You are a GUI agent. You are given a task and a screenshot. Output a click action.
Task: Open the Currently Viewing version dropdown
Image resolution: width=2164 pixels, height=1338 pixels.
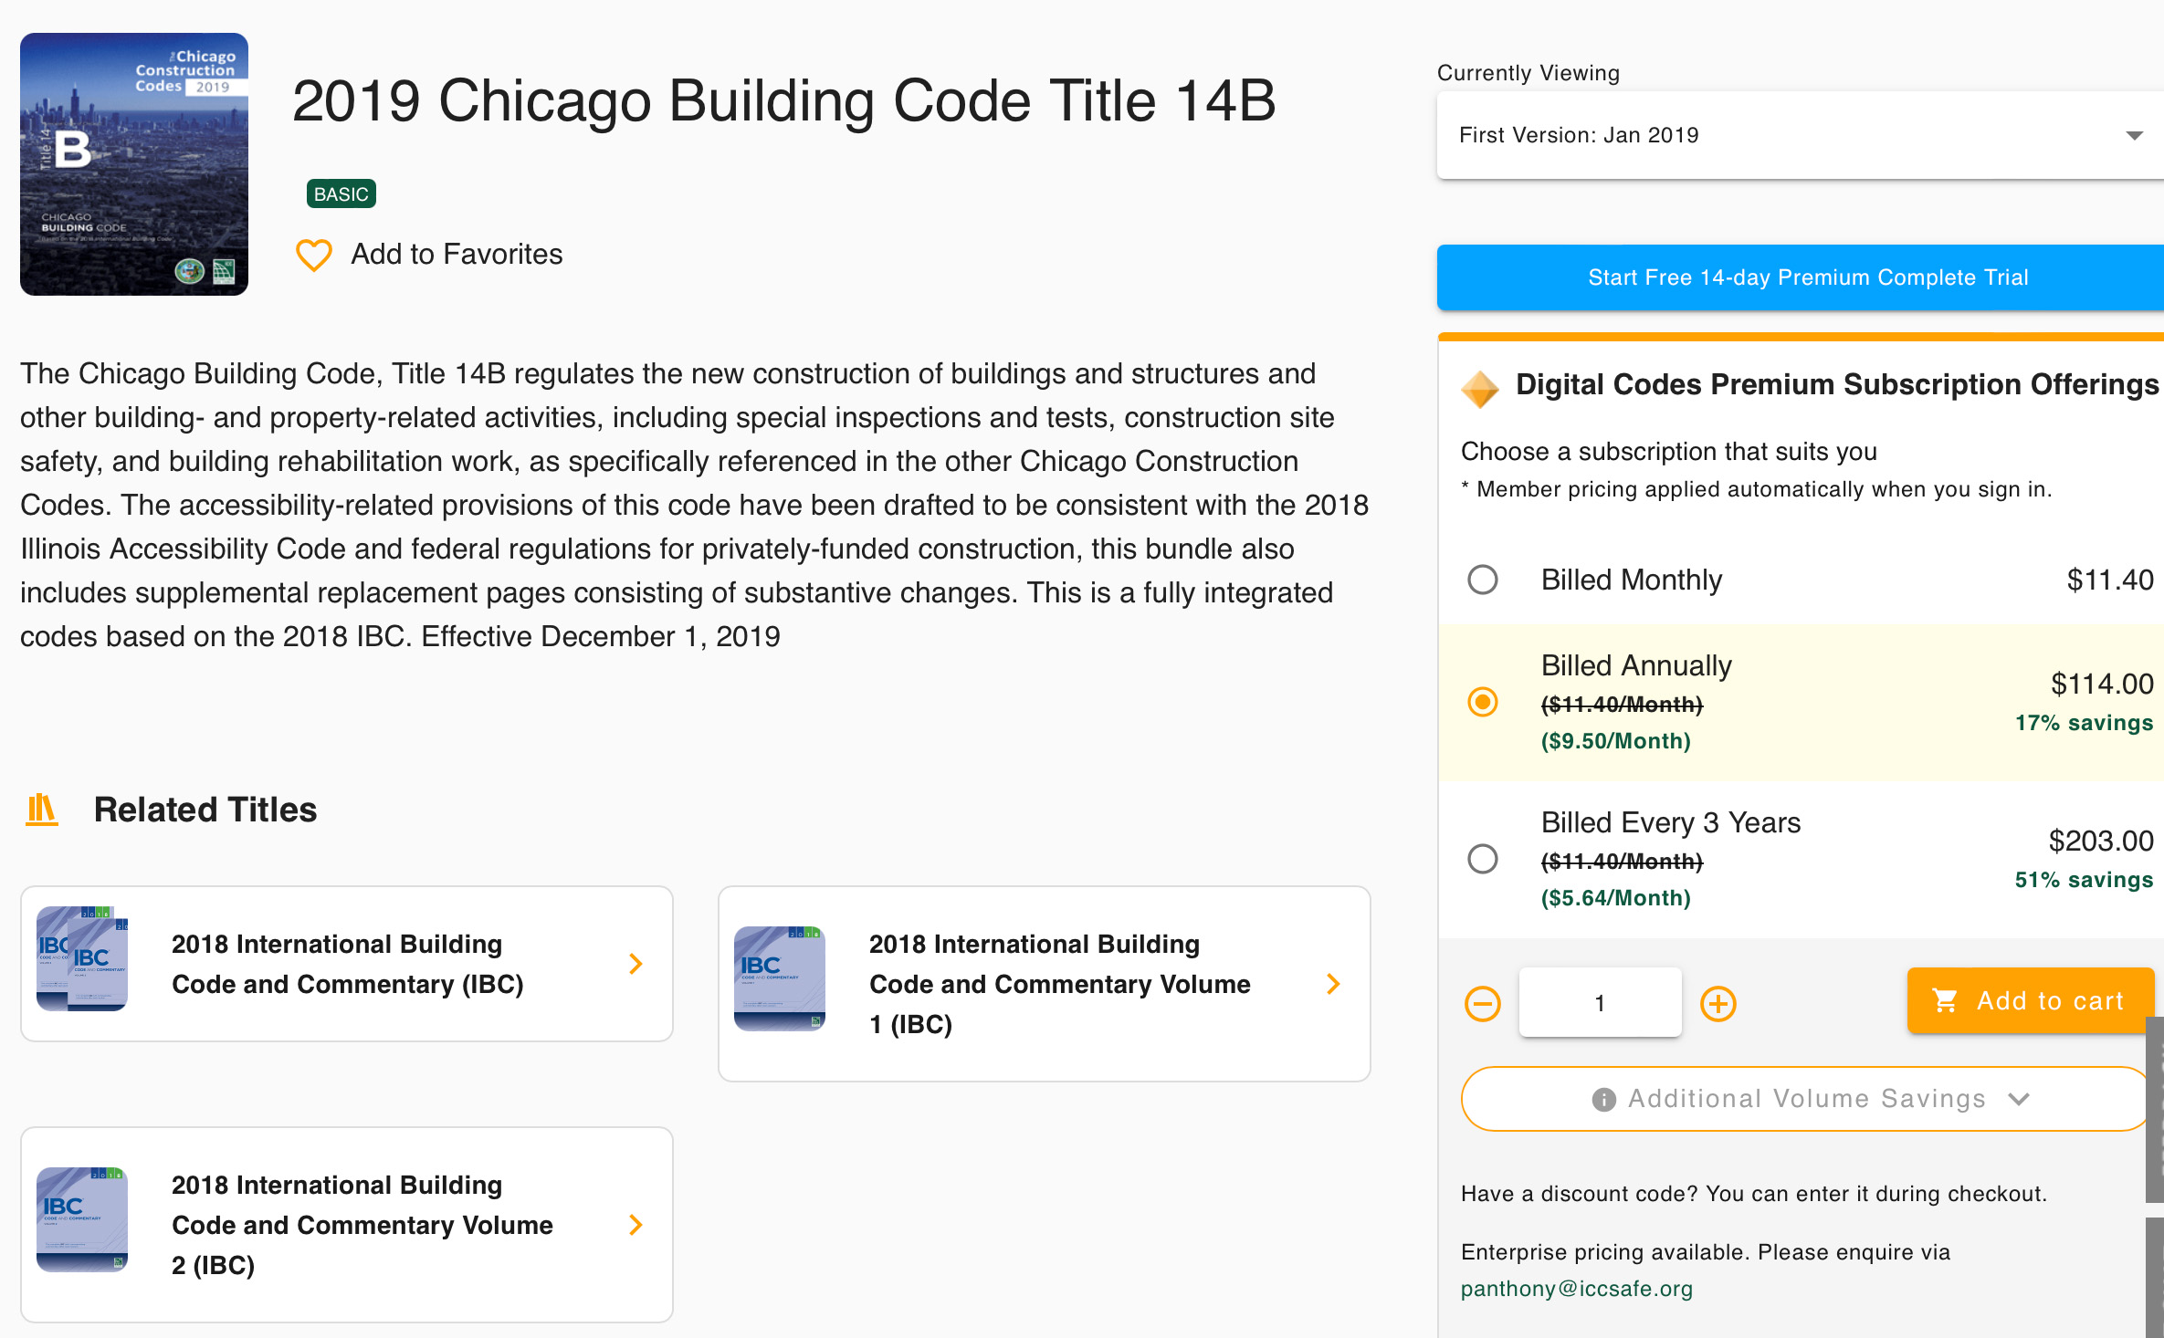pos(1801,135)
